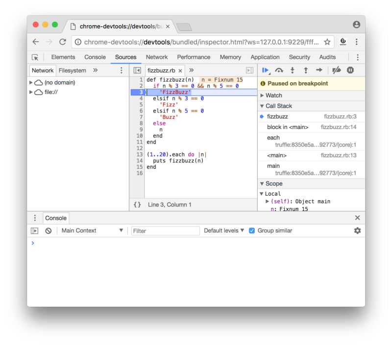Step over next function call
This screenshot has height=345, width=392.
[279, 70]
